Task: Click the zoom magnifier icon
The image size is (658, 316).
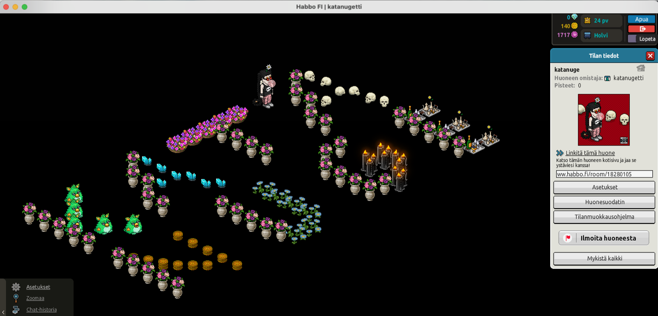Action: tap(16, 298)
